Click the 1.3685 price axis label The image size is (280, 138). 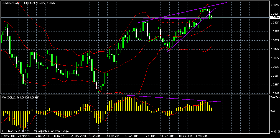click(x=275, y=32)
